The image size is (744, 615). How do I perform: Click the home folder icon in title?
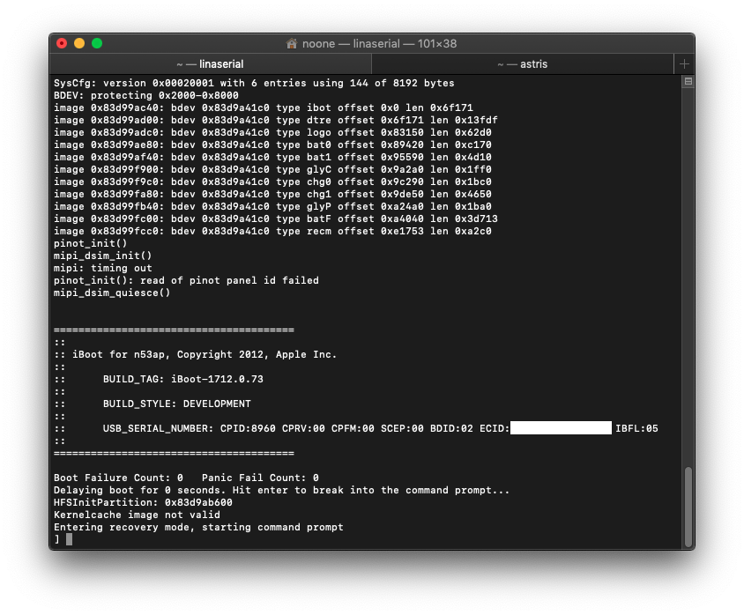coord(291,44)
